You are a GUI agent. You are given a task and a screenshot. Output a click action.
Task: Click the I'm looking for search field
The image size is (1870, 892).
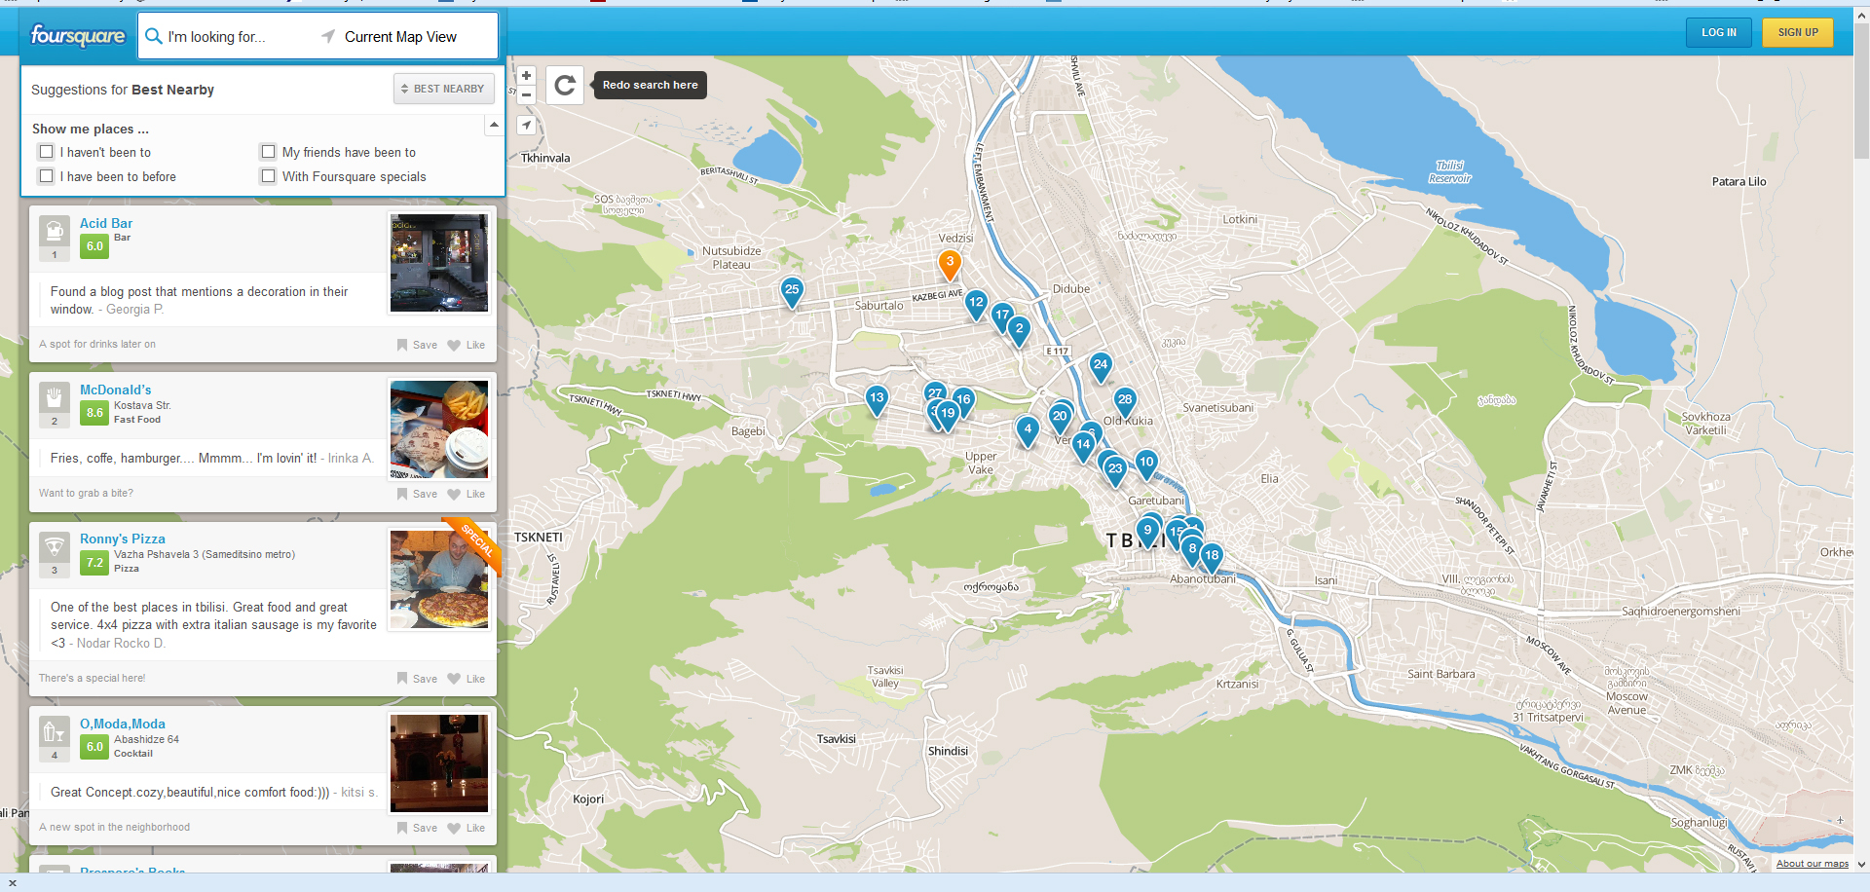click(224, 37)
